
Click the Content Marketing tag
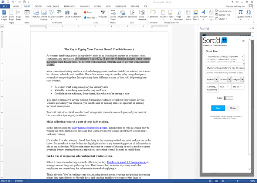[212, 88]
